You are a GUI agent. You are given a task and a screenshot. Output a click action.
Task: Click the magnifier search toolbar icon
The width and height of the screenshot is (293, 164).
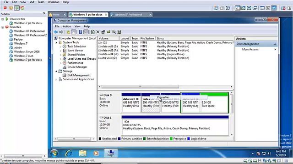coord(114,32)
